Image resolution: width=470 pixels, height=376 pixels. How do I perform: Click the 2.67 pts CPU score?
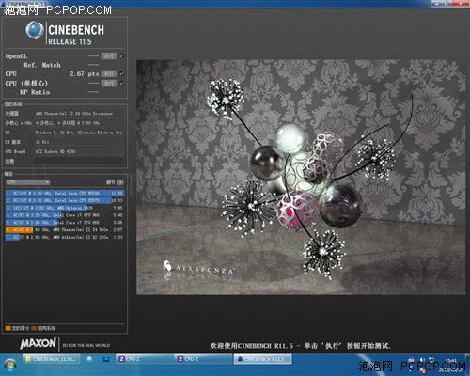point(84,74)
